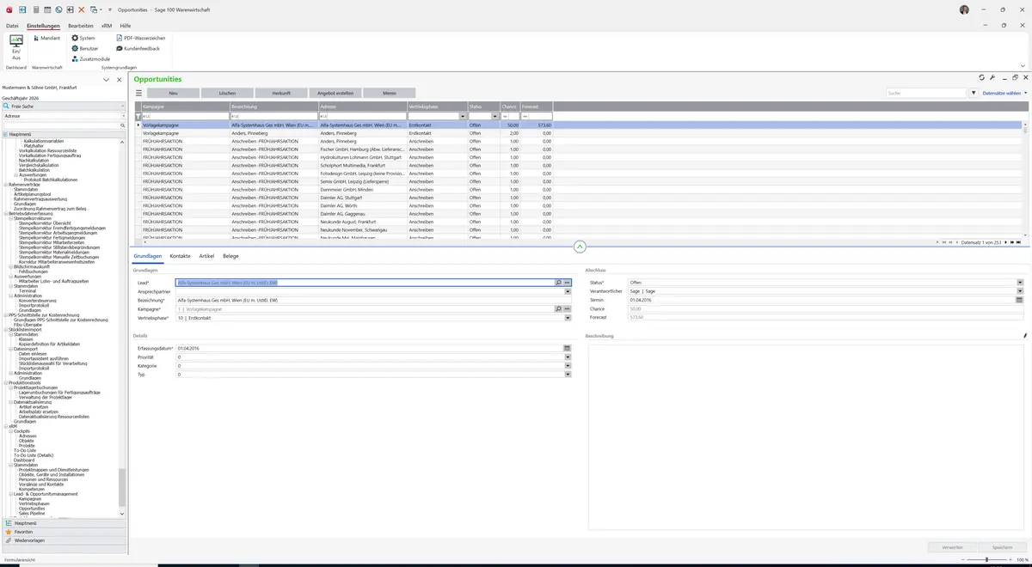Image resolution: width=1032 pixels, height=567 pixels.
Task: Toggle the Dashboard Ein/Aus icon
Action: pos(15,46)
